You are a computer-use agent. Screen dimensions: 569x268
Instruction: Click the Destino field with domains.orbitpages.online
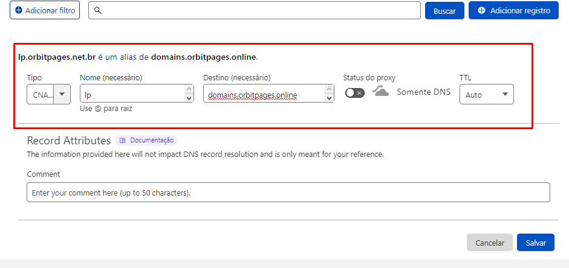264,94
